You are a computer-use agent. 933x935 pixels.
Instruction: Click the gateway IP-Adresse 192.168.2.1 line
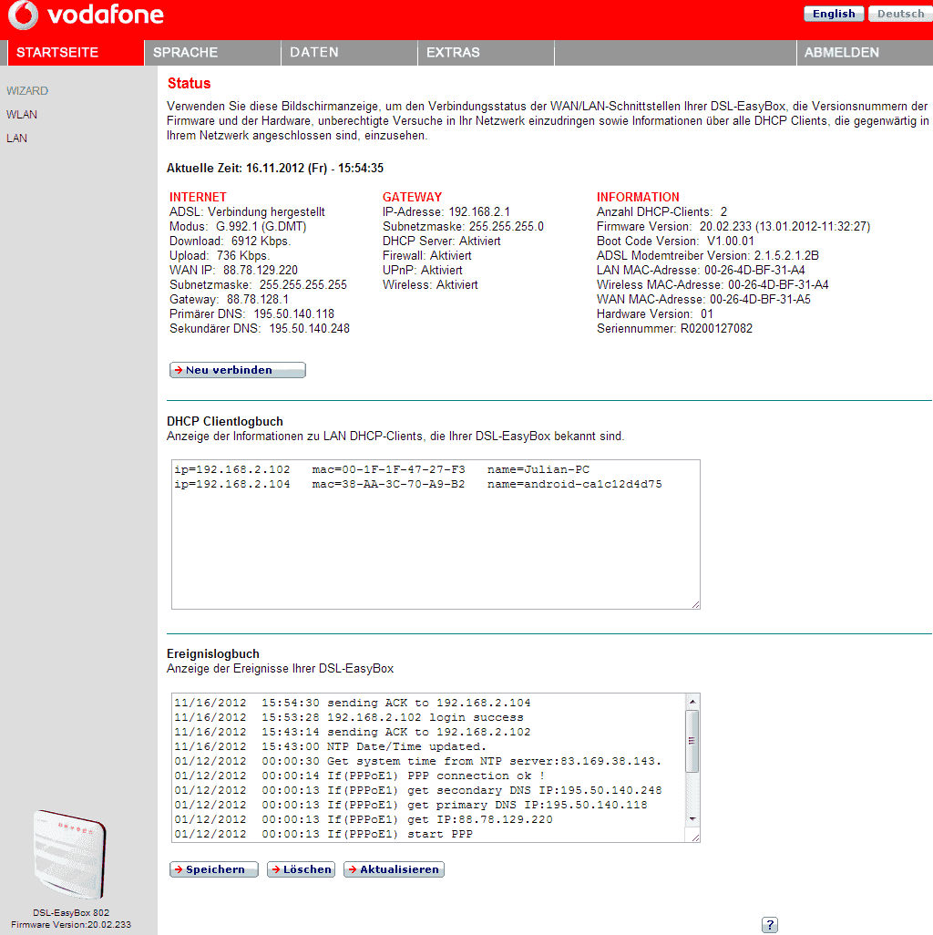click(446, 211)
